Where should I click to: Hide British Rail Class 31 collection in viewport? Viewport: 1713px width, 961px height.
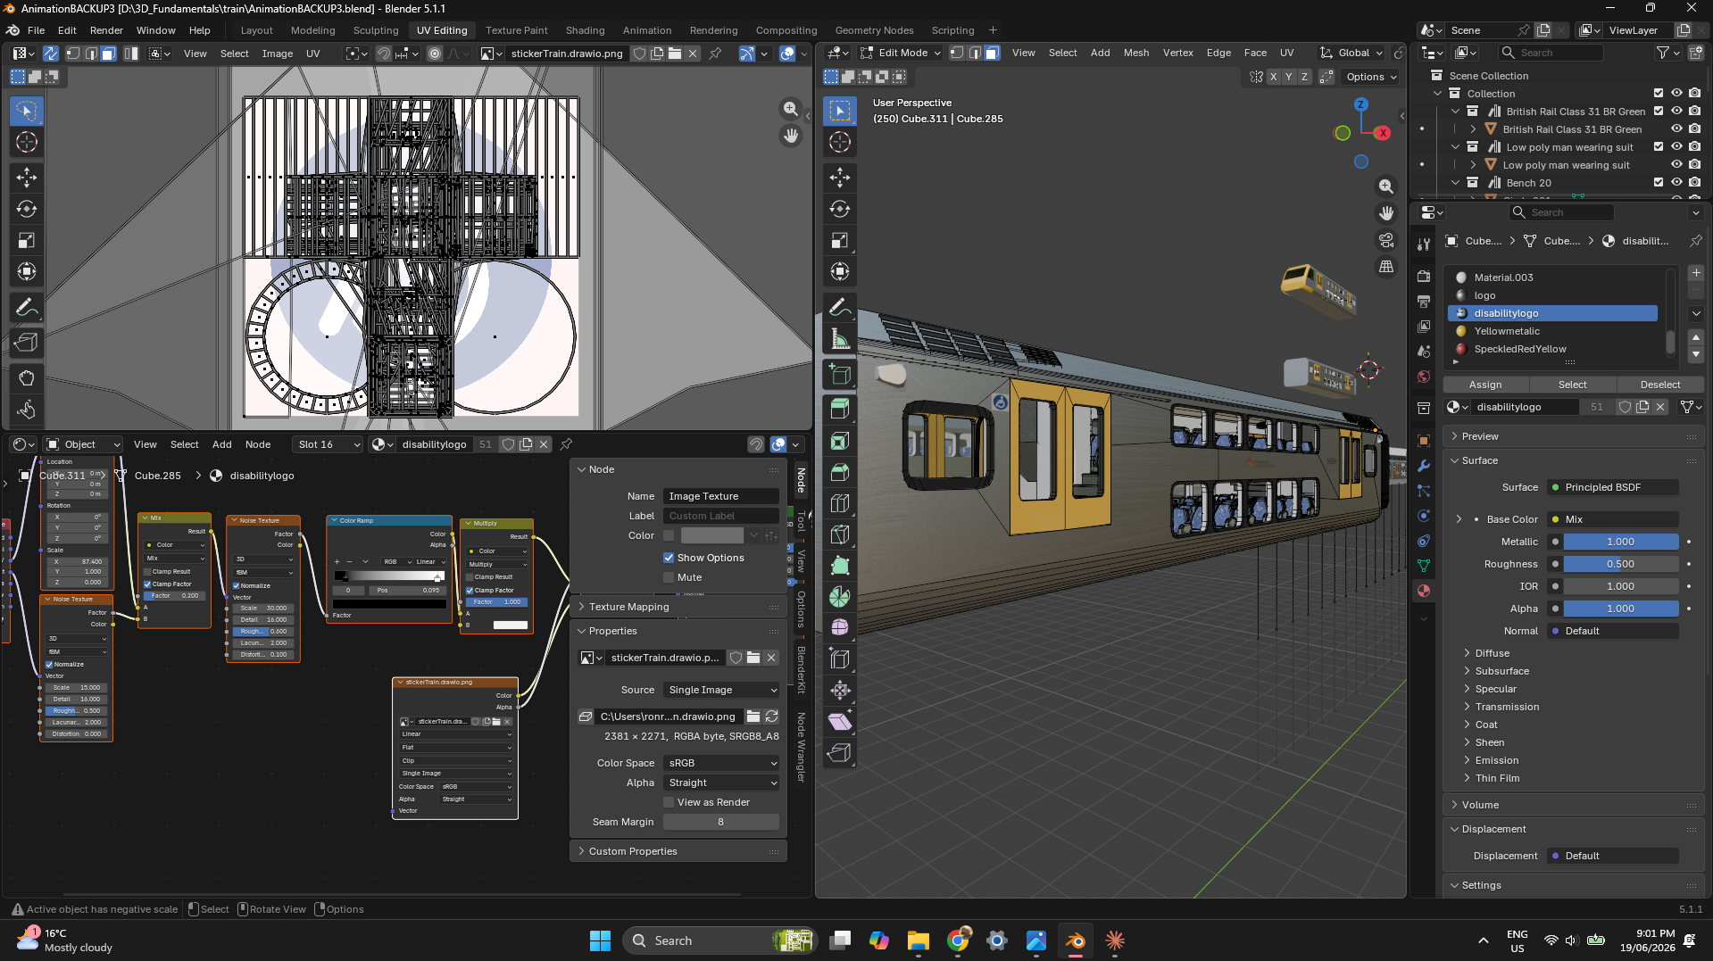pyautogui.click(x=1676, y=112)
